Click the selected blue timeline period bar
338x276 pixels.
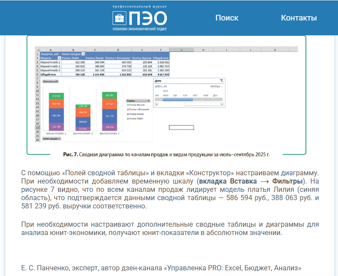[x=178, y=99]
